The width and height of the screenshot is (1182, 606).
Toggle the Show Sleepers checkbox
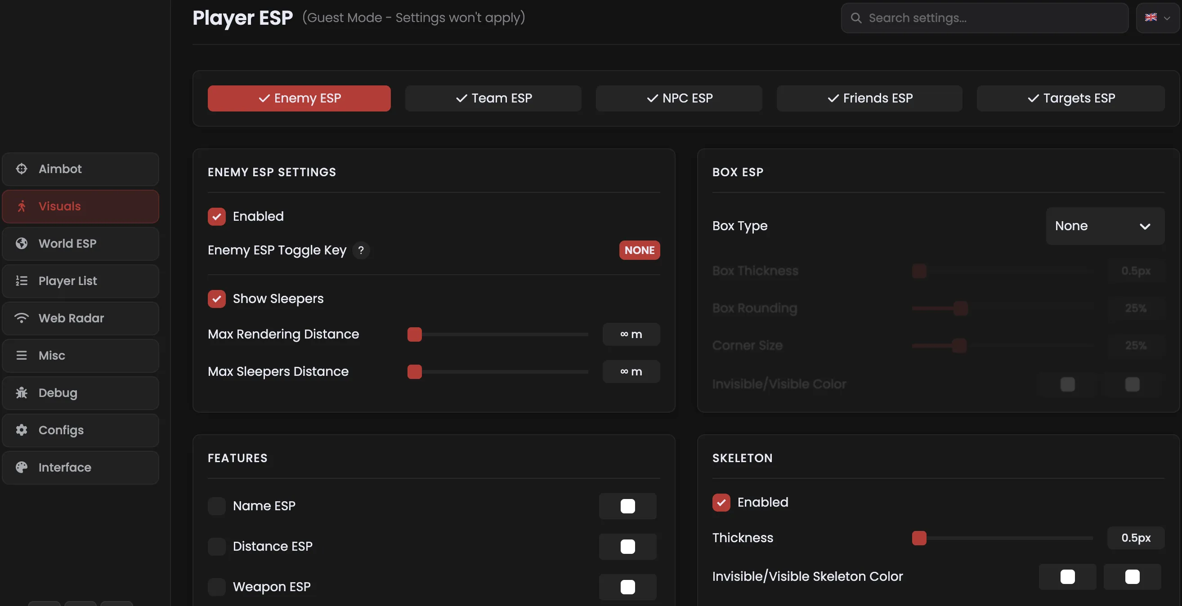[x=217, y=299]
